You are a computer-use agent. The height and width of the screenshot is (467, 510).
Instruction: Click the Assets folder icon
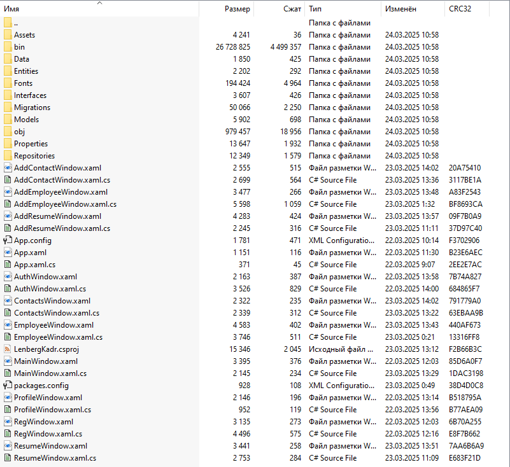pos(8,35)
